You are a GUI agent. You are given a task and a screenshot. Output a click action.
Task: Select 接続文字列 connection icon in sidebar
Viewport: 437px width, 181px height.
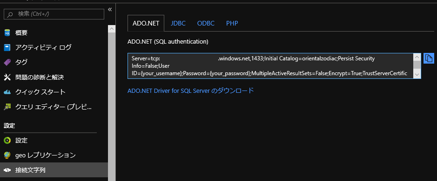(x=7, y=170)
